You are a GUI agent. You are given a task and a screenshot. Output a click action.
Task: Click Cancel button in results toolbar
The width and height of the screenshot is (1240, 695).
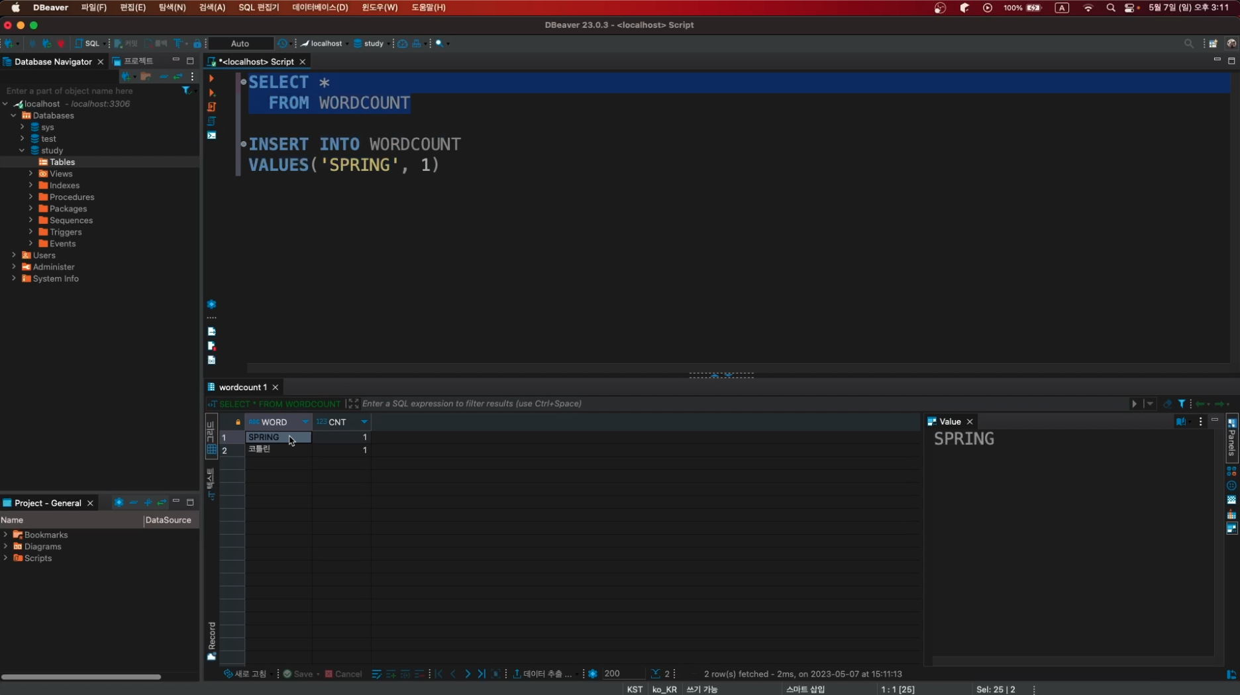coord(343,674)
